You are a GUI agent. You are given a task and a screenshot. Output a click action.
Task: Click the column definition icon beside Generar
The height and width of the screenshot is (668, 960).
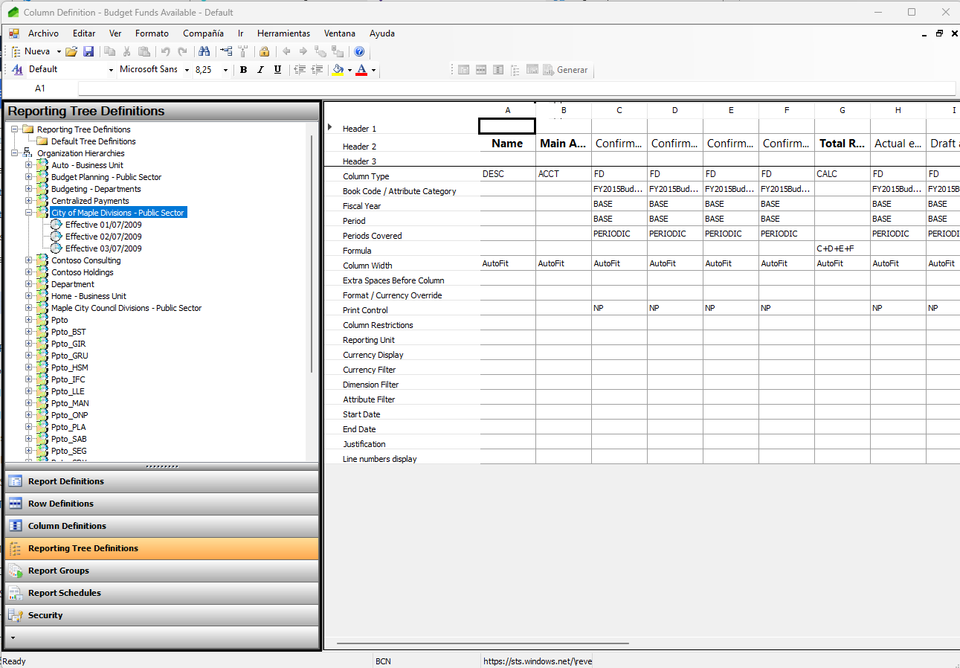(x=498, y=70)
